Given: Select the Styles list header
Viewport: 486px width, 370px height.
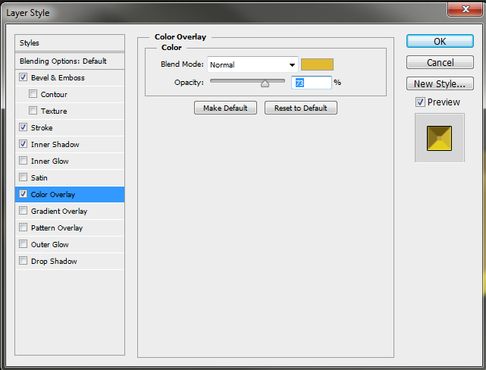Looking at the screenshot, I should 70,43.
